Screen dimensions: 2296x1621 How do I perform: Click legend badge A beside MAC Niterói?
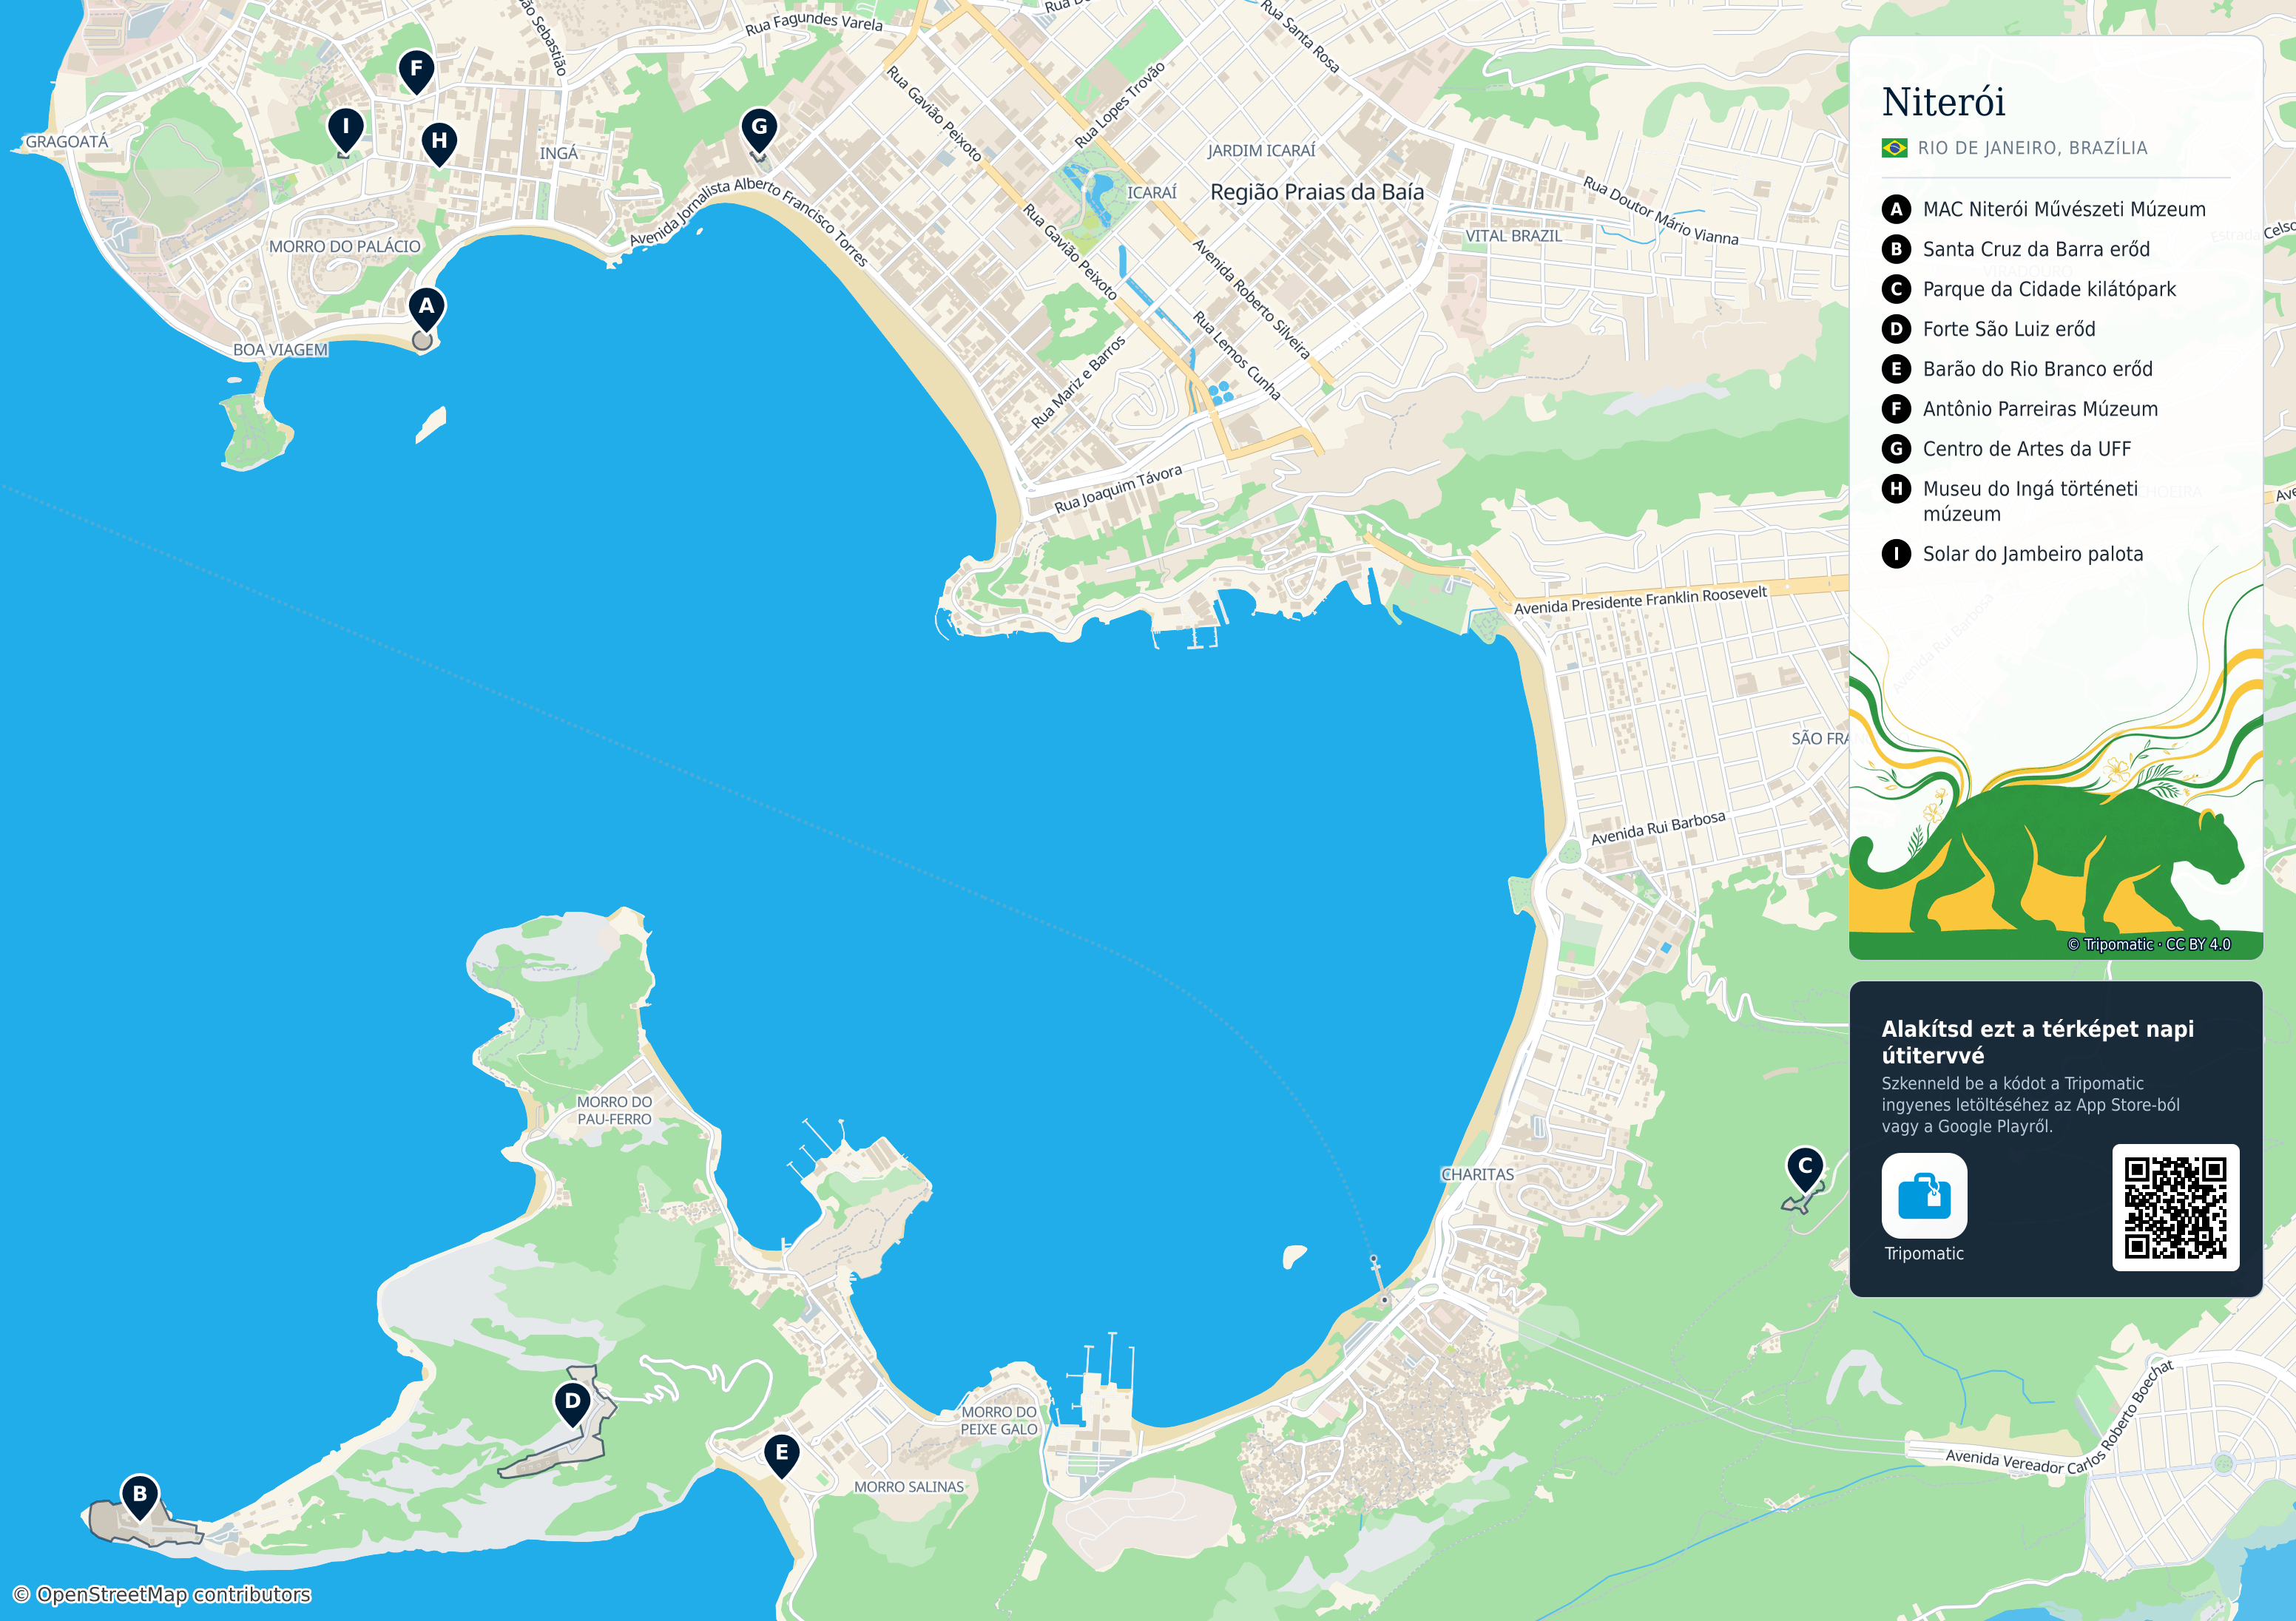point(1896,209)
